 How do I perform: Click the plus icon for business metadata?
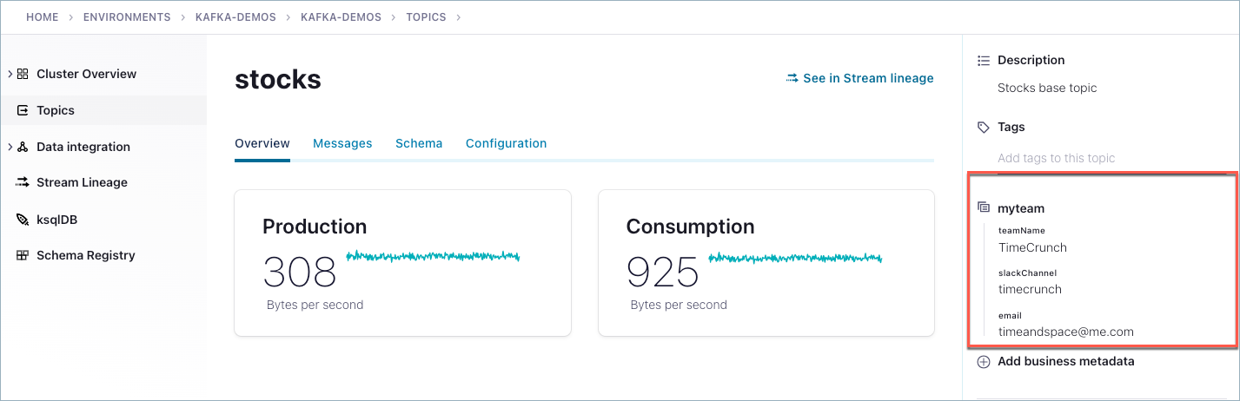[x=984, y=361]
